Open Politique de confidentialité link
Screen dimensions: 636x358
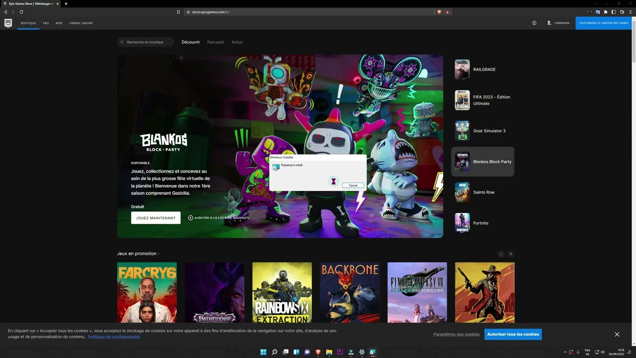click(114, 337)
